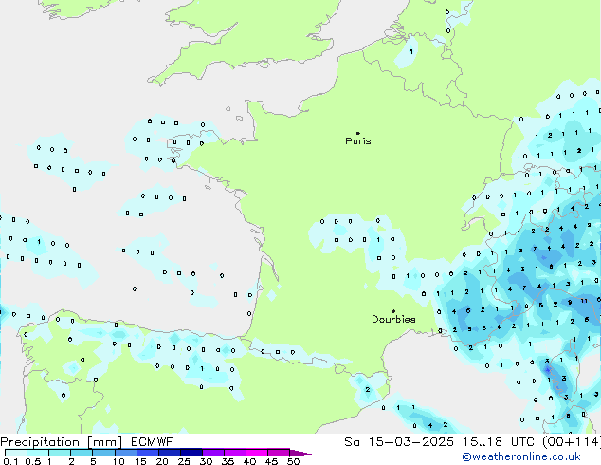Click the legend value label "50"
The height and width of the screenshot is (465, 601).
pyautogui.click(x=294, y=461)
